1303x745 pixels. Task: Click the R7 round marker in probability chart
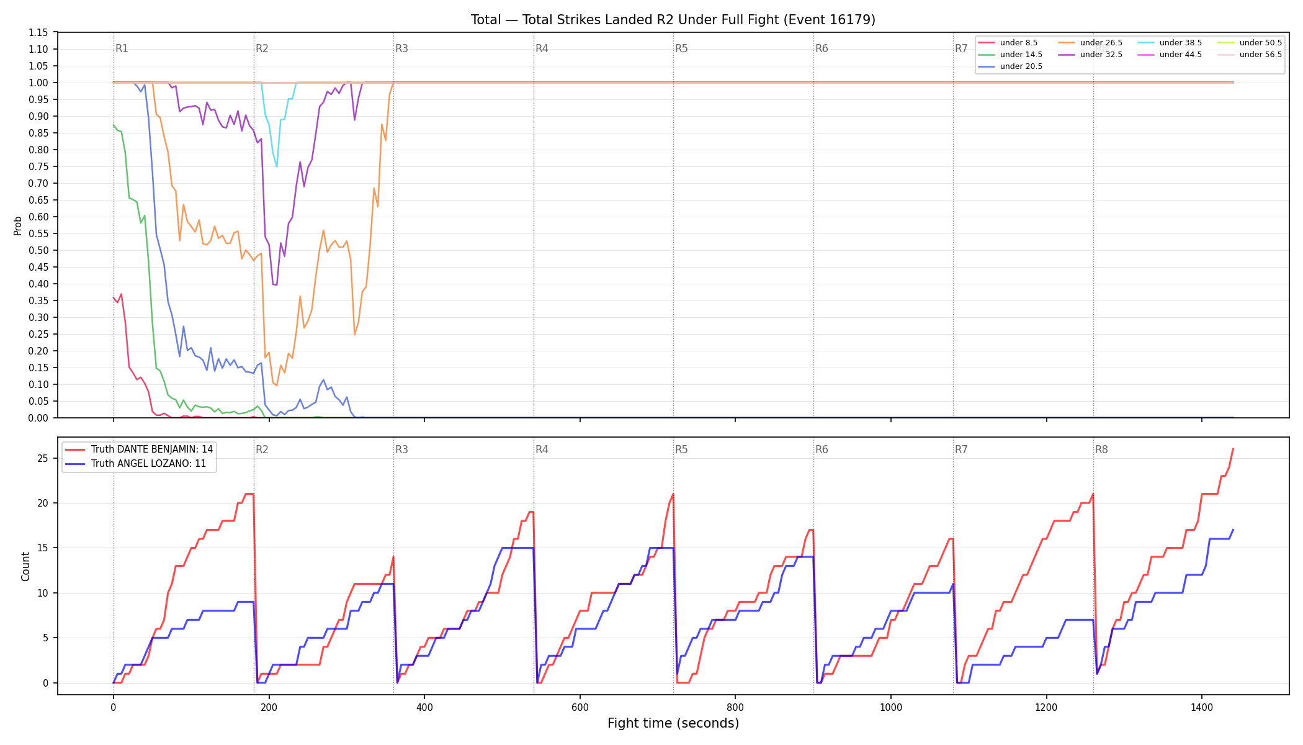[962, 48]
